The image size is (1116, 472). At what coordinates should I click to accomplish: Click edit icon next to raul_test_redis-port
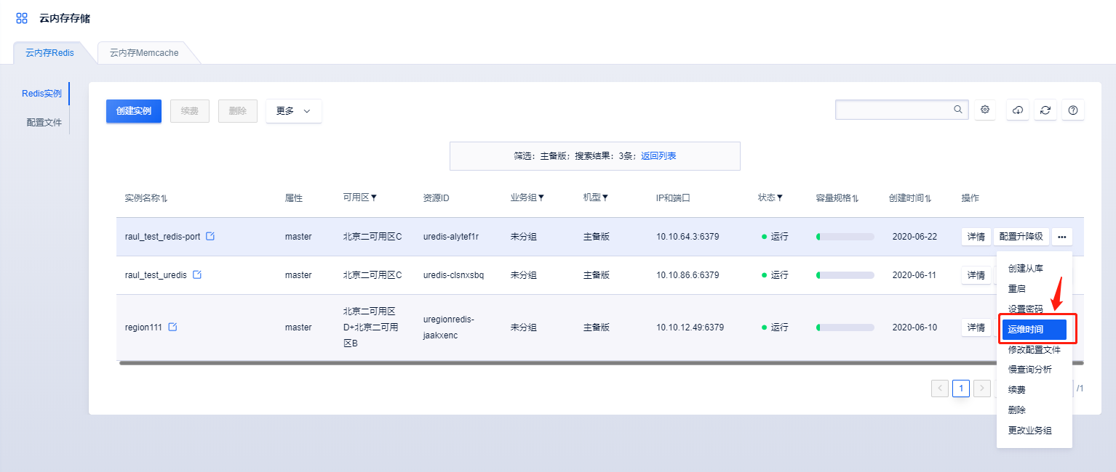pyautogui.click(x=210, y=237)
